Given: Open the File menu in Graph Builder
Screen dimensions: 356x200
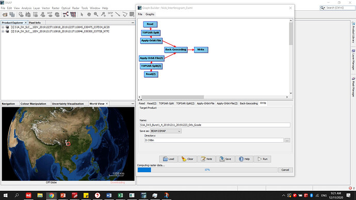Looking at the screenshot, I should click(x=140, y=14).
